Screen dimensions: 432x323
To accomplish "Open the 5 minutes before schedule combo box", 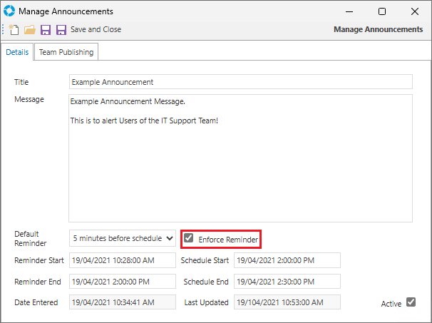I will tap(123, 238).
